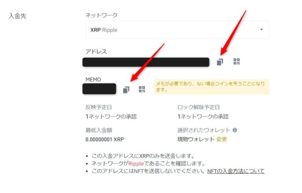Select the XRP Ripple network field

coord(177,30)
